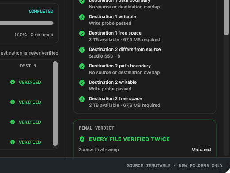The width and height of the screenshot is (230, 173).
Task: Click the DEST B column header
Action: click(x=28, y=66)
